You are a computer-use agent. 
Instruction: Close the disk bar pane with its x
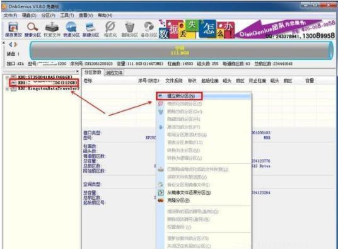[x=3, y=43]
